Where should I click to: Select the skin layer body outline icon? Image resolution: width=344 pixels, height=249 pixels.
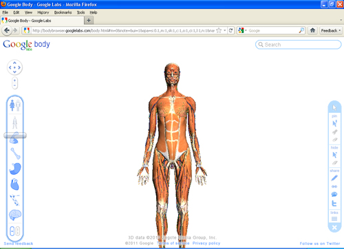(15, 122)
